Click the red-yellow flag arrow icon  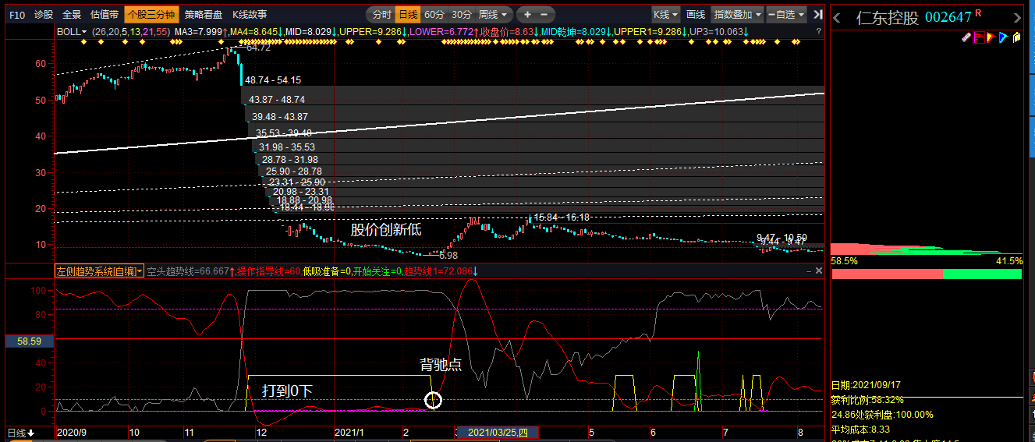(x=991, y=37)
